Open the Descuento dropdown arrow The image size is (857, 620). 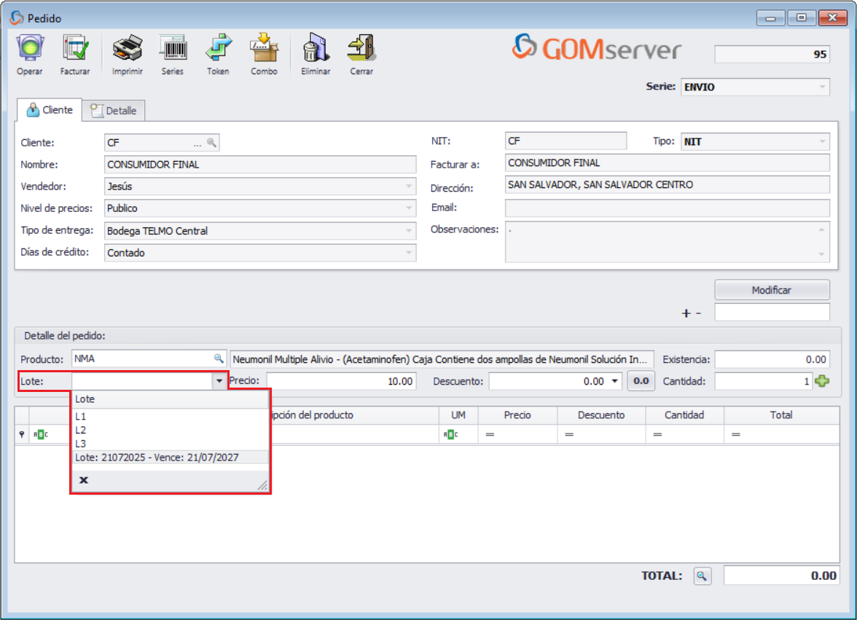pos(616,381)
